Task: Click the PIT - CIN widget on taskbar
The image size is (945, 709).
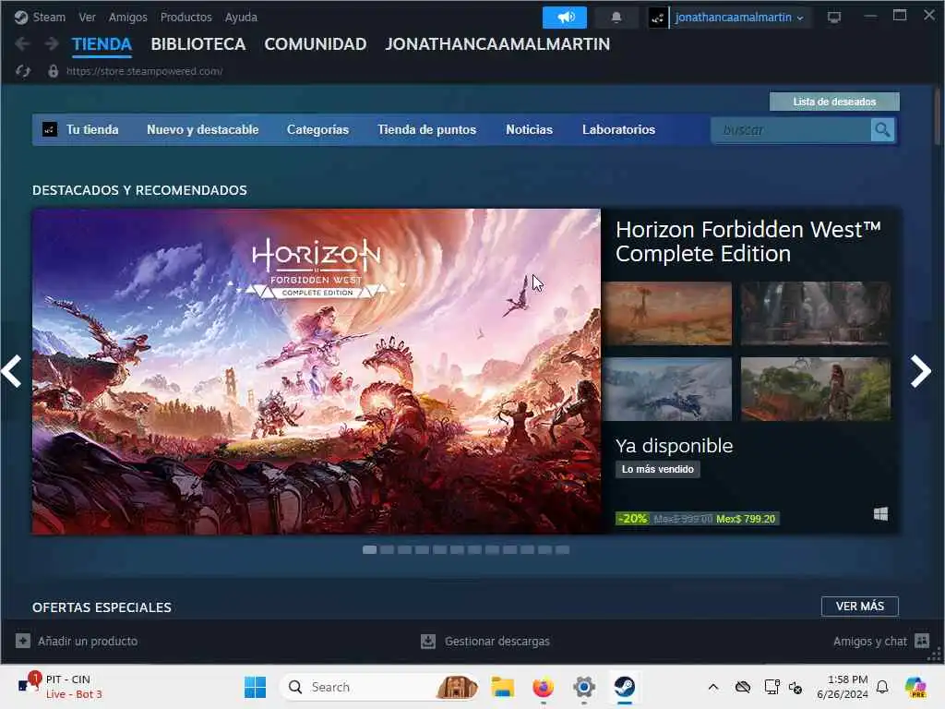Action: (60, 686)
